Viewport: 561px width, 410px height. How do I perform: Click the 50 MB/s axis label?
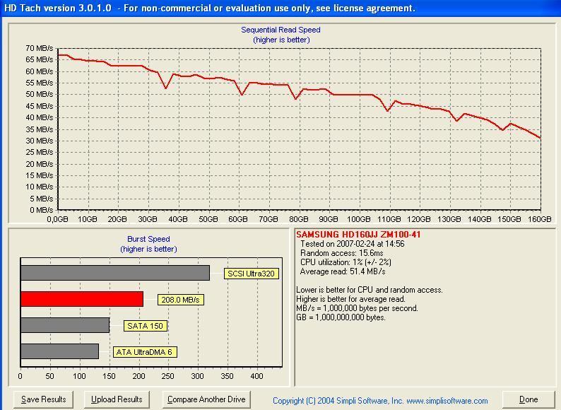point(39,94)
